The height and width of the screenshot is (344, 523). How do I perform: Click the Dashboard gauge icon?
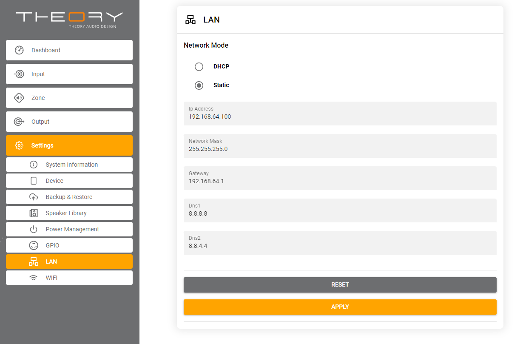coord(19,50)
